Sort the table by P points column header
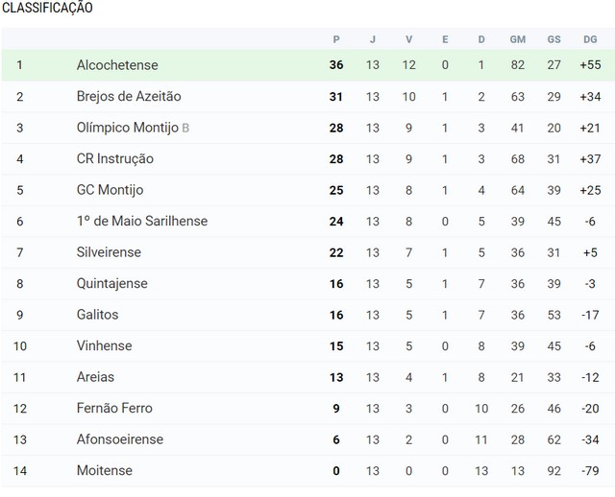 [336, 39]
